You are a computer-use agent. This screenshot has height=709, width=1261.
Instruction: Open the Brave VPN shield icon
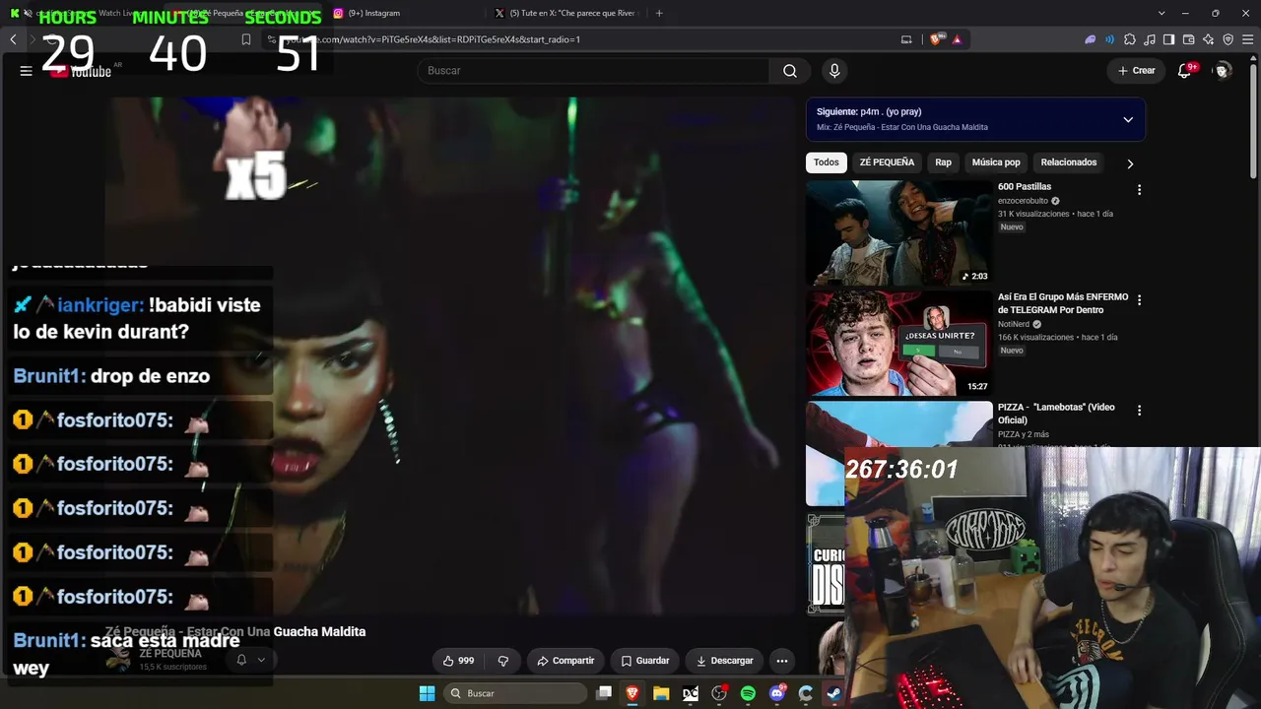coord(1228,39)
